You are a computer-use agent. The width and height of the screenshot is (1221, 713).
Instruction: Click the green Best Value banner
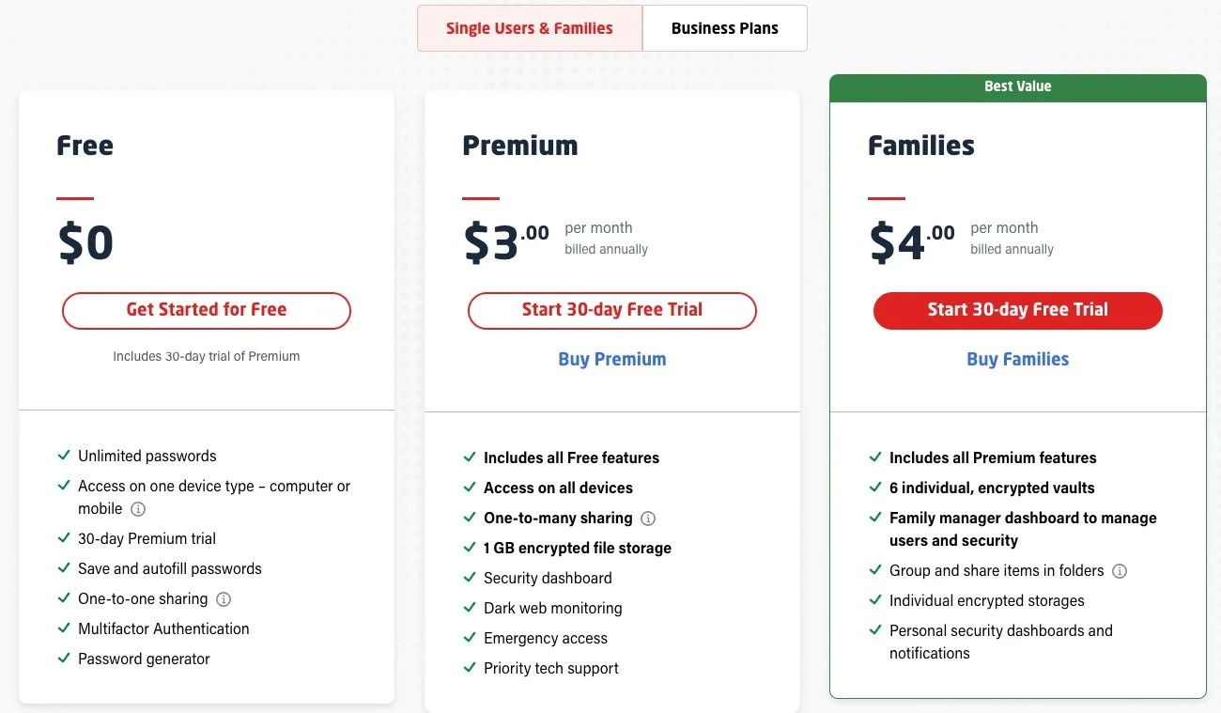(x=1018, y=87)
